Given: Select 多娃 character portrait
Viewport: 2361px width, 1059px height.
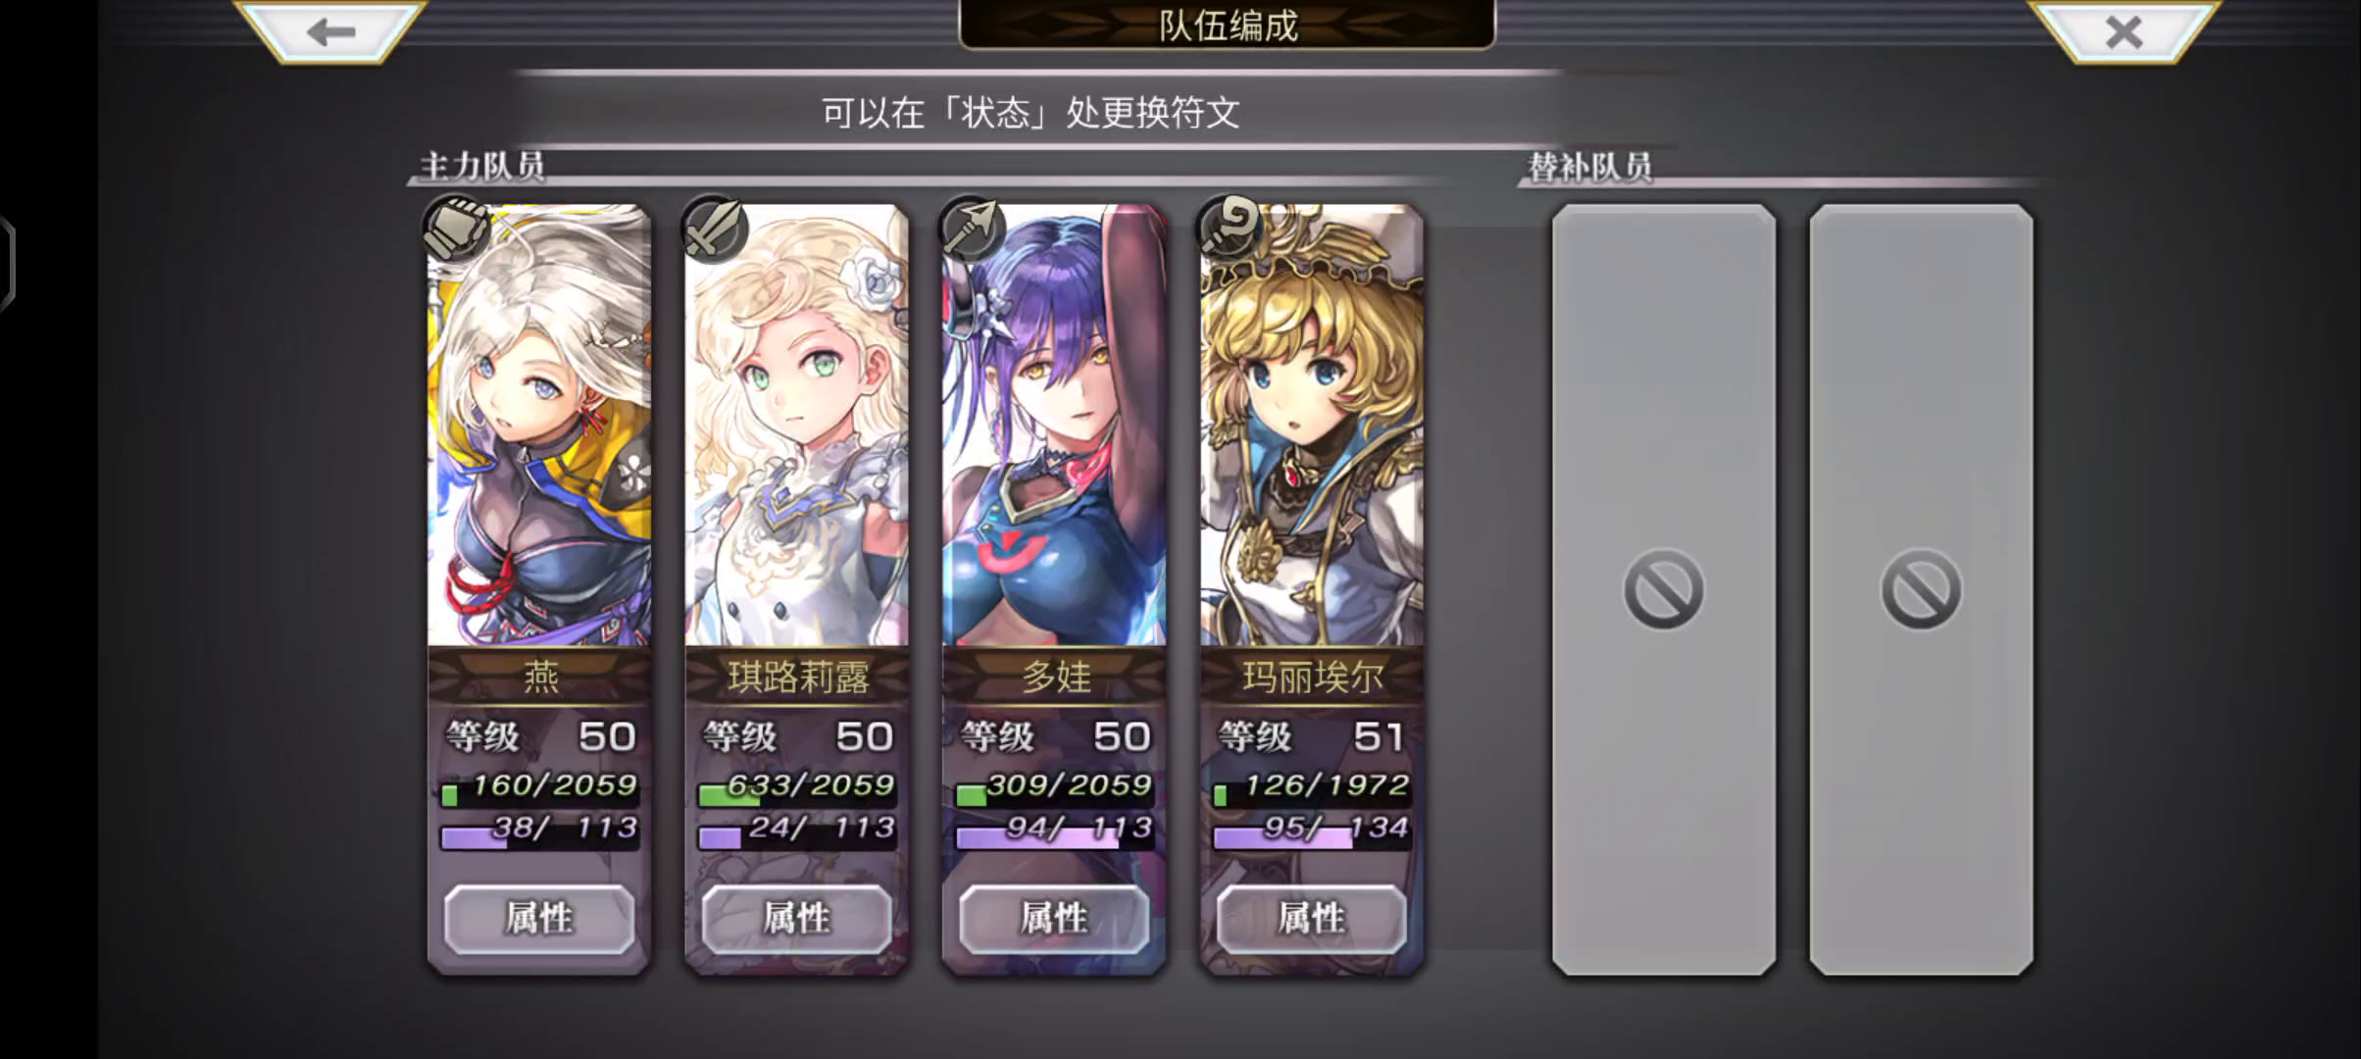Looking at the screenshot, I should coord(1054,425).
